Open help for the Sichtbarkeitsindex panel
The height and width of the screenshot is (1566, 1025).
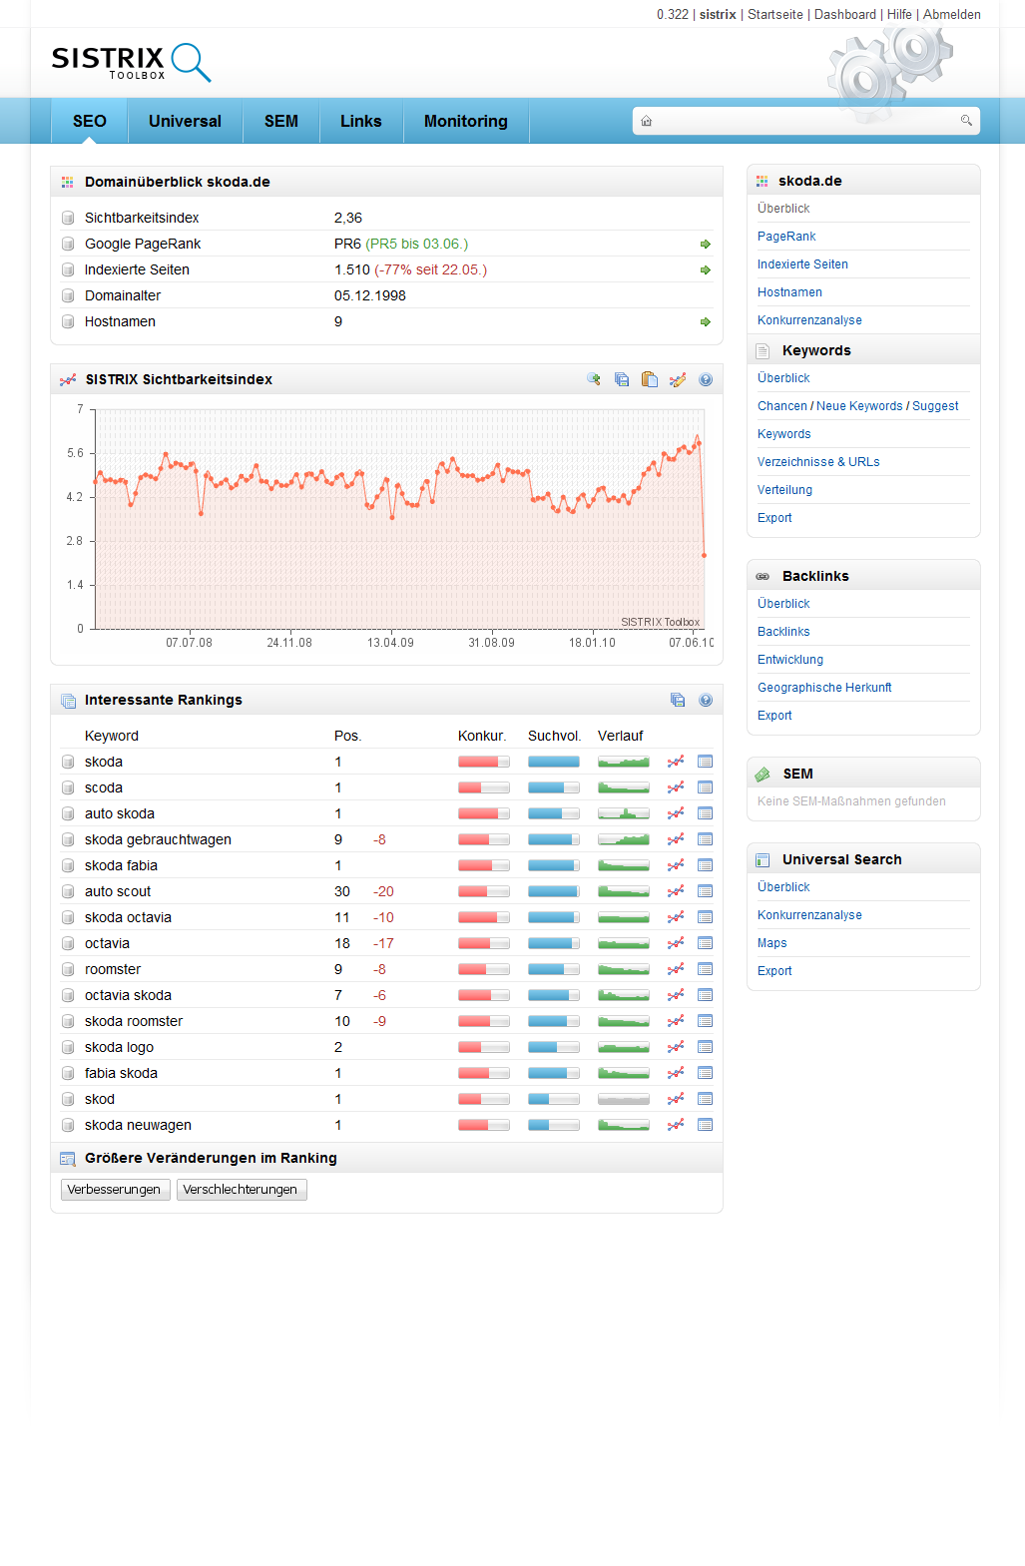pyautogui.click(x=706, y=379)
